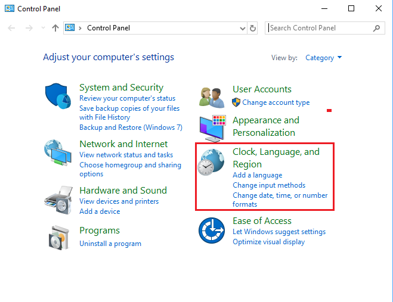Click the Add a language link
Viewport: 393px width, 302px height.
257,175
